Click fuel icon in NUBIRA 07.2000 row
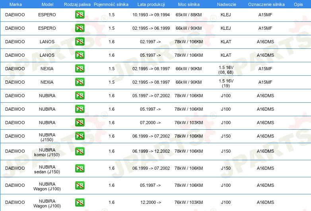Image resolution: width=311 pixels, height=211 pixels. coord(80,122)
